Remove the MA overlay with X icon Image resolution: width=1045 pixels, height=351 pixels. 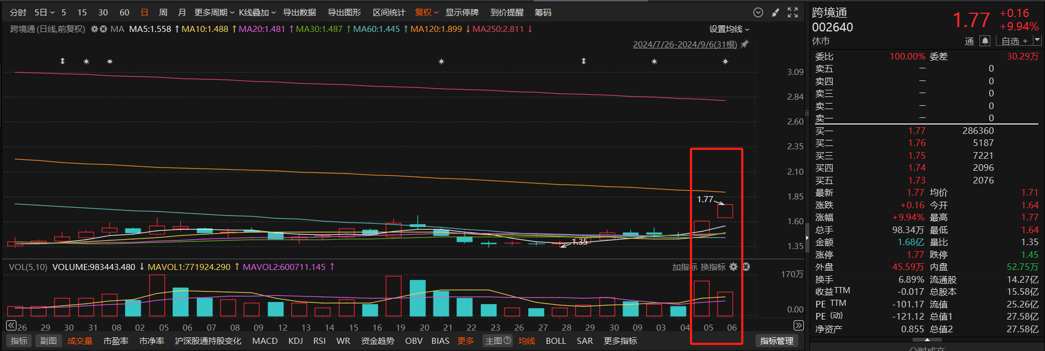[103, 29]
